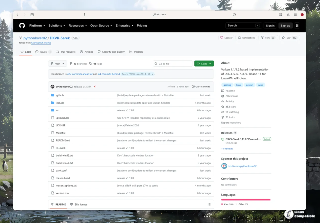Click the Go to file search box

pos(173,64)
